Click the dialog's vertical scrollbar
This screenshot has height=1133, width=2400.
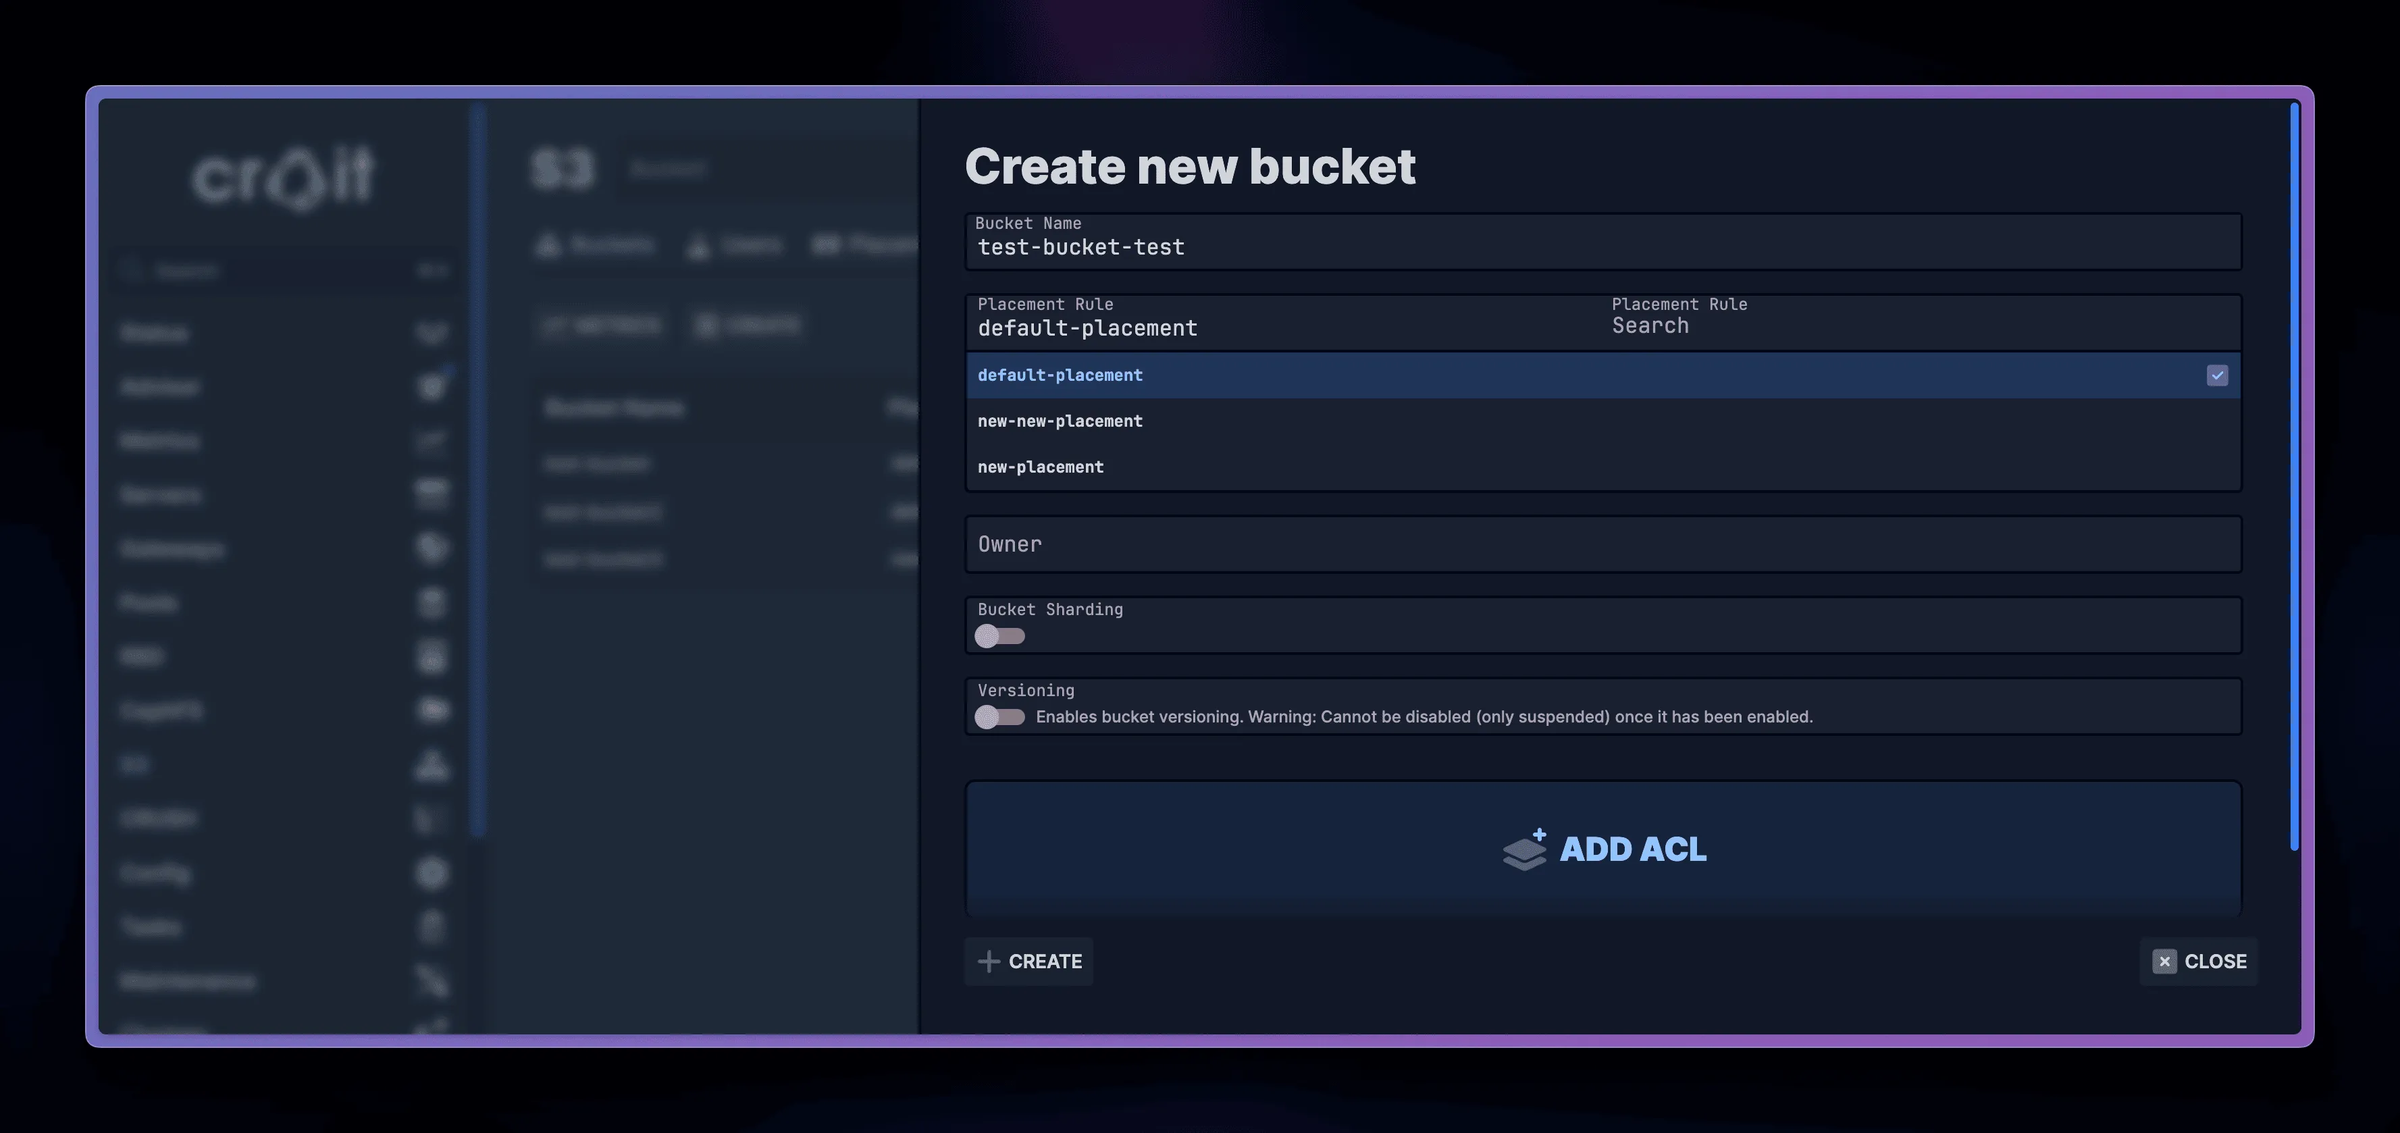pyautogui.click(x=2294, y=475)
